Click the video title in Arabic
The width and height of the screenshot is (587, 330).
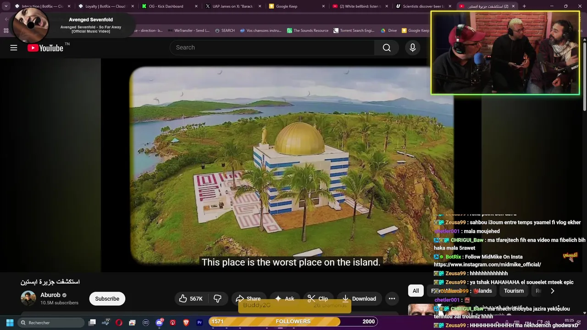pyautogui.click(x=50, y=282)
